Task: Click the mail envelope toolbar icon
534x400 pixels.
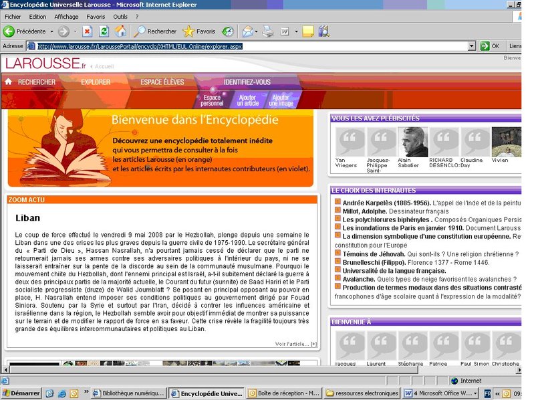Action: pos(247,31)
